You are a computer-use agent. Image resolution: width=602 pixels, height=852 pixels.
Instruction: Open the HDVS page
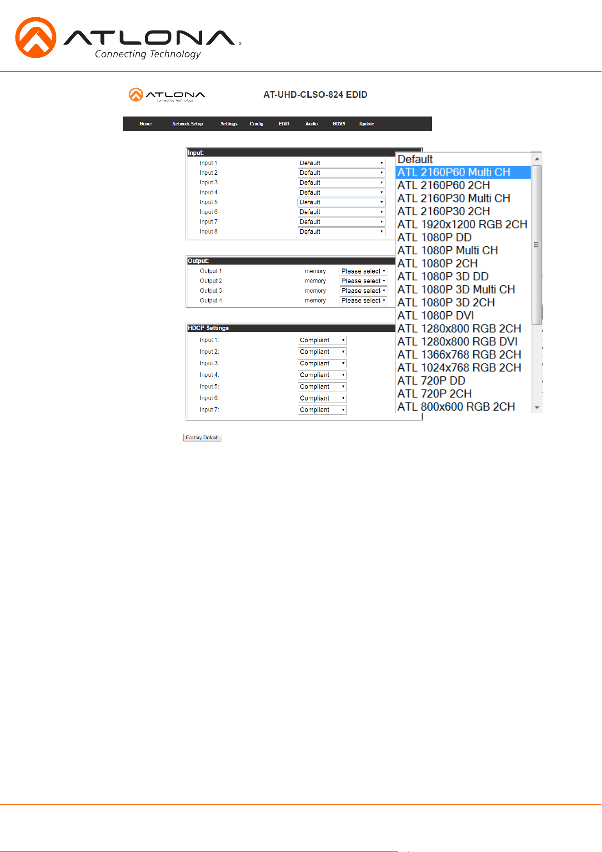coord(339,124)
